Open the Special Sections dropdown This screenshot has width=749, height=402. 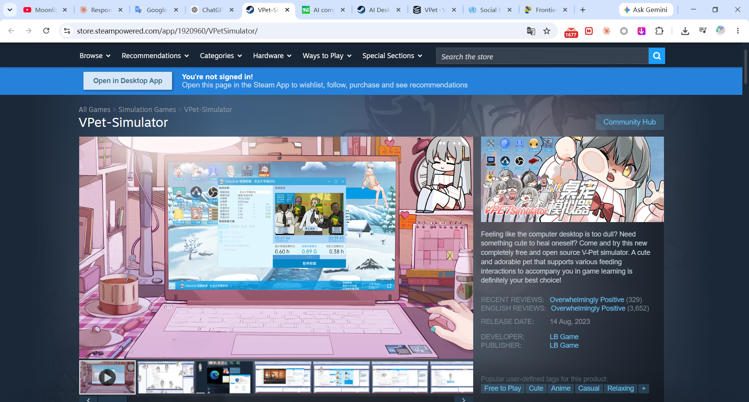[392, 56]
